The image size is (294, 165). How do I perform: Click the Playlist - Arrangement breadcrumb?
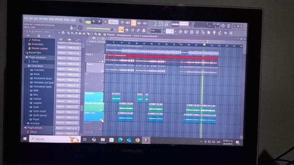pos(119,35)
